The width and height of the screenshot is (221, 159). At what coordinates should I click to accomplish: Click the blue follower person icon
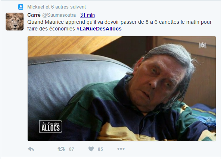click(21, 7)
